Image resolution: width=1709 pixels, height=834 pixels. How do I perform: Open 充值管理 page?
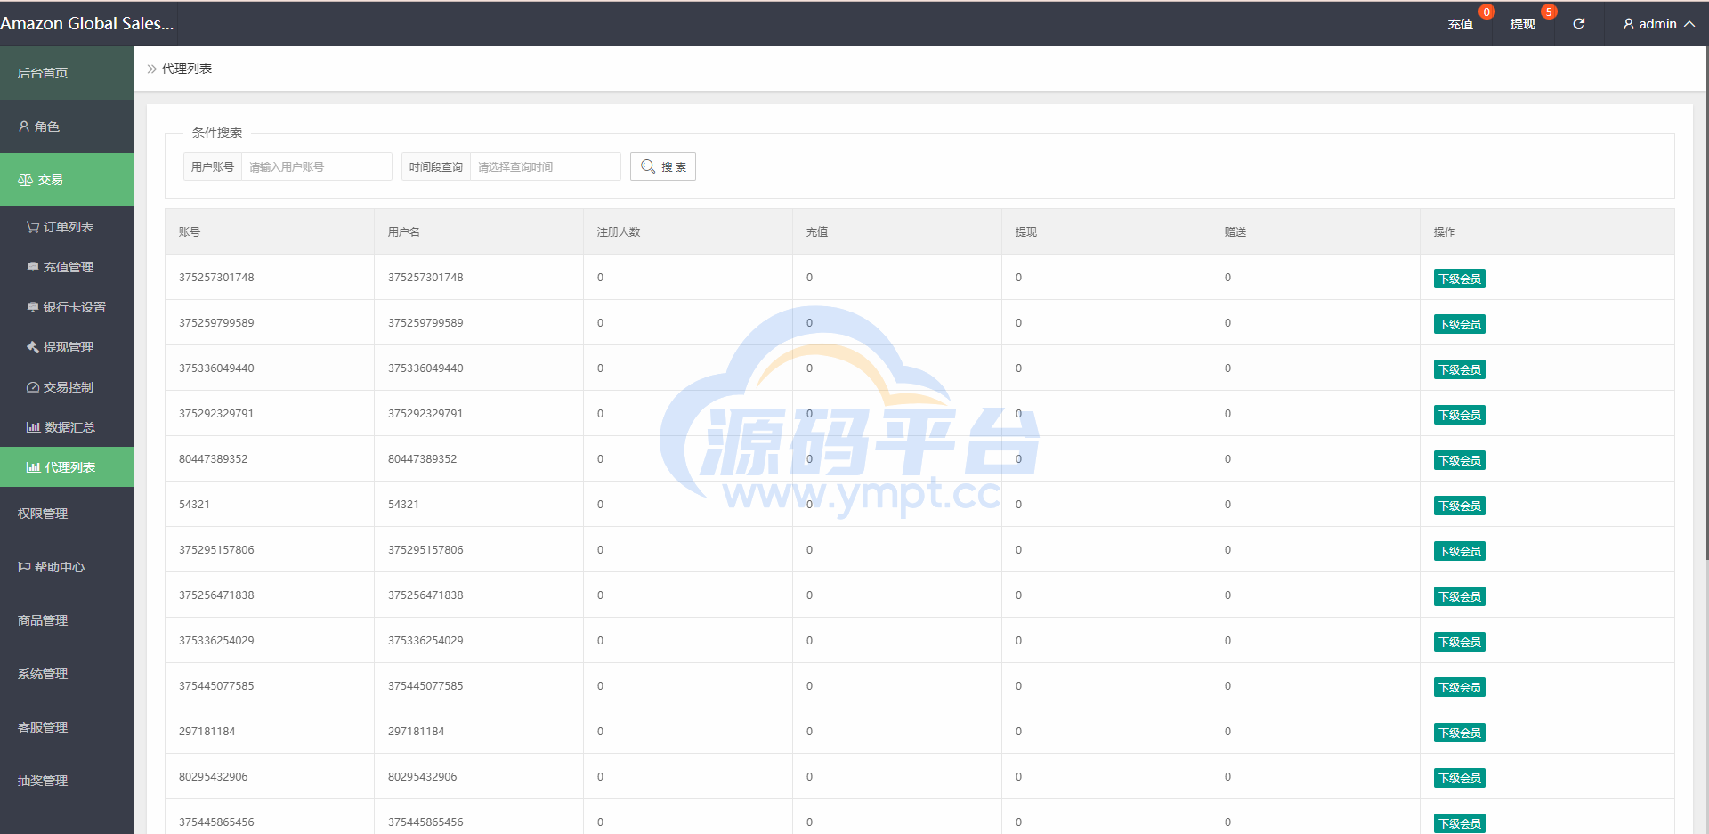(67, 267)
